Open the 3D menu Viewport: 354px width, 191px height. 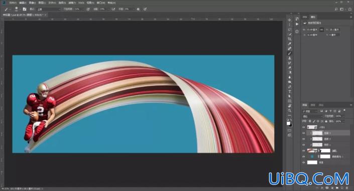pos(81,3)
